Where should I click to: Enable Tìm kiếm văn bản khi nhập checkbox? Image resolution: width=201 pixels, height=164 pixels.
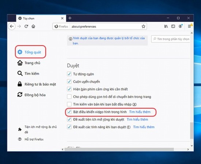69,104
